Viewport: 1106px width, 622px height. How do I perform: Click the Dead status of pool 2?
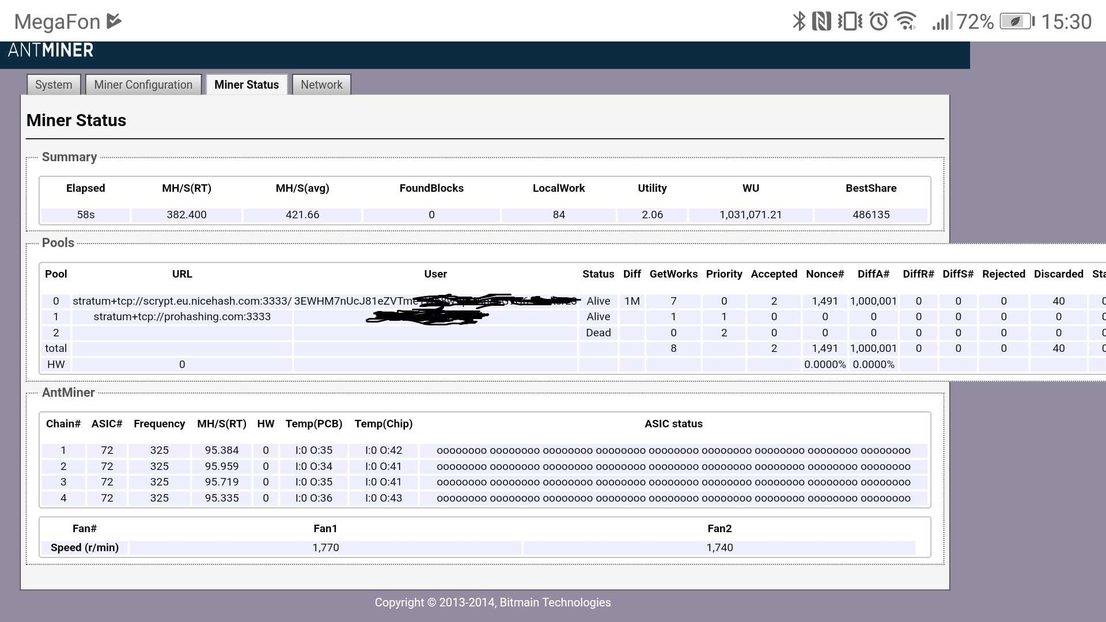(x=599, y=333)
